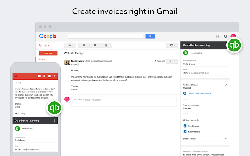250x156 pixels.
Task: Click the first gray window dot in browser frame
Action: tap(41, 27)
